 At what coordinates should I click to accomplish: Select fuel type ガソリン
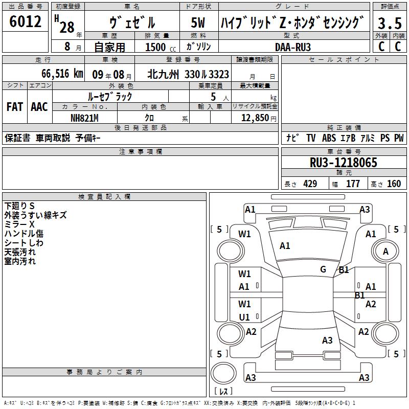pos(198,47)
